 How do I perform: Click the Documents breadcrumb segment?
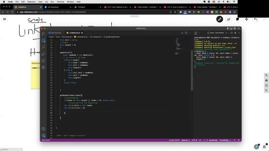(67, 37)
